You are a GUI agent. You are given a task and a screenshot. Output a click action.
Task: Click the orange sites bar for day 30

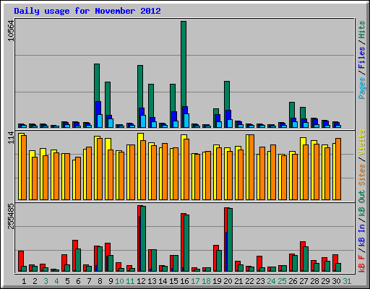[338, 169]
